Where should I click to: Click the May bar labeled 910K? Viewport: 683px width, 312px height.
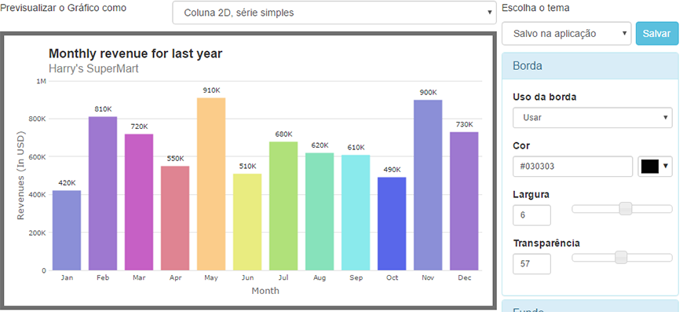pos(211,184)
